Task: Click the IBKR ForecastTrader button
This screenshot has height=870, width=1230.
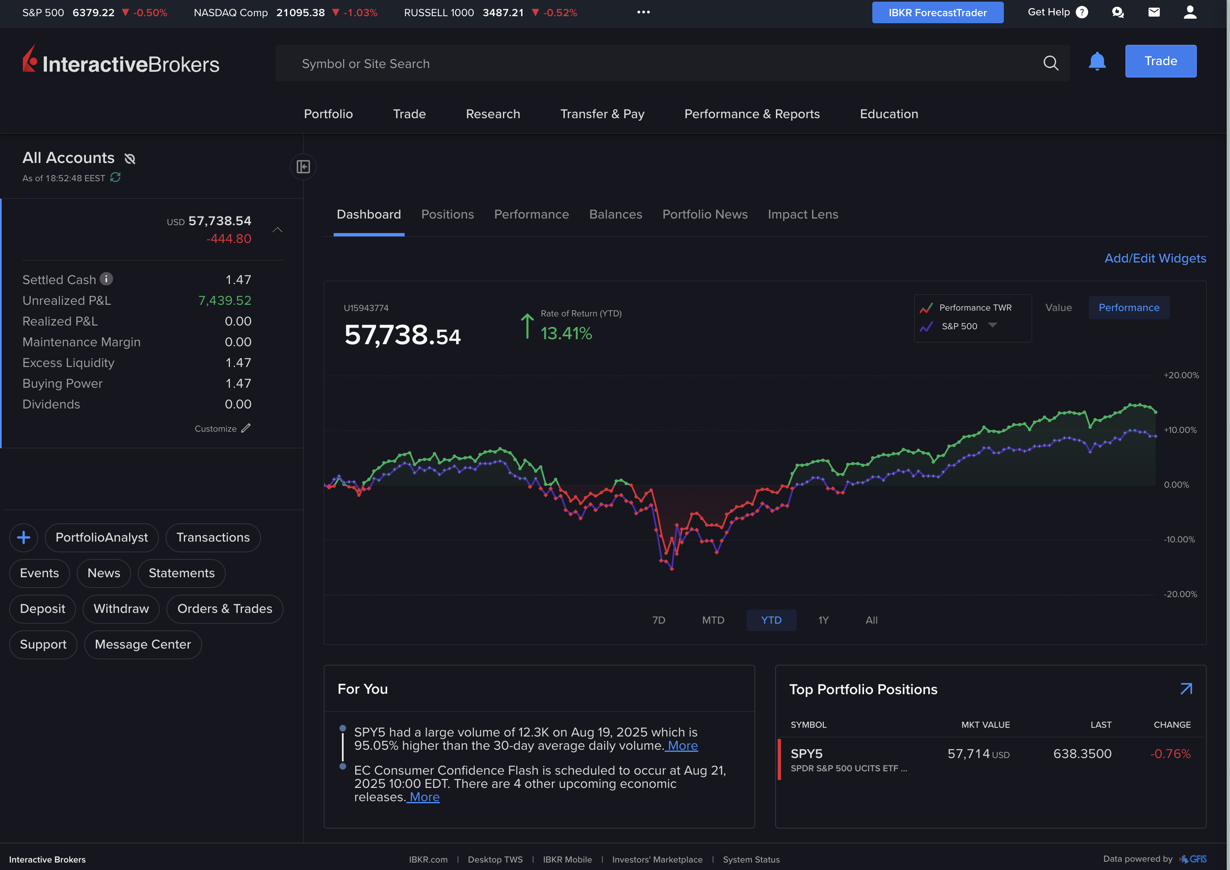Action: click(x=937, y=12)
